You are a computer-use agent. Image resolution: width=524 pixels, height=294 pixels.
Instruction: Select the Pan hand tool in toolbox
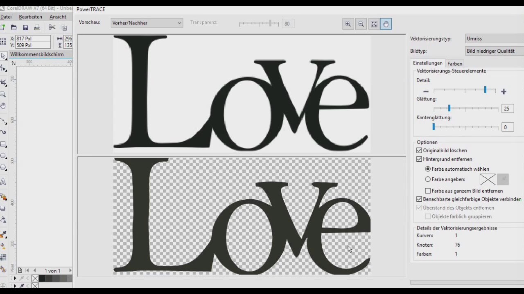3,106
